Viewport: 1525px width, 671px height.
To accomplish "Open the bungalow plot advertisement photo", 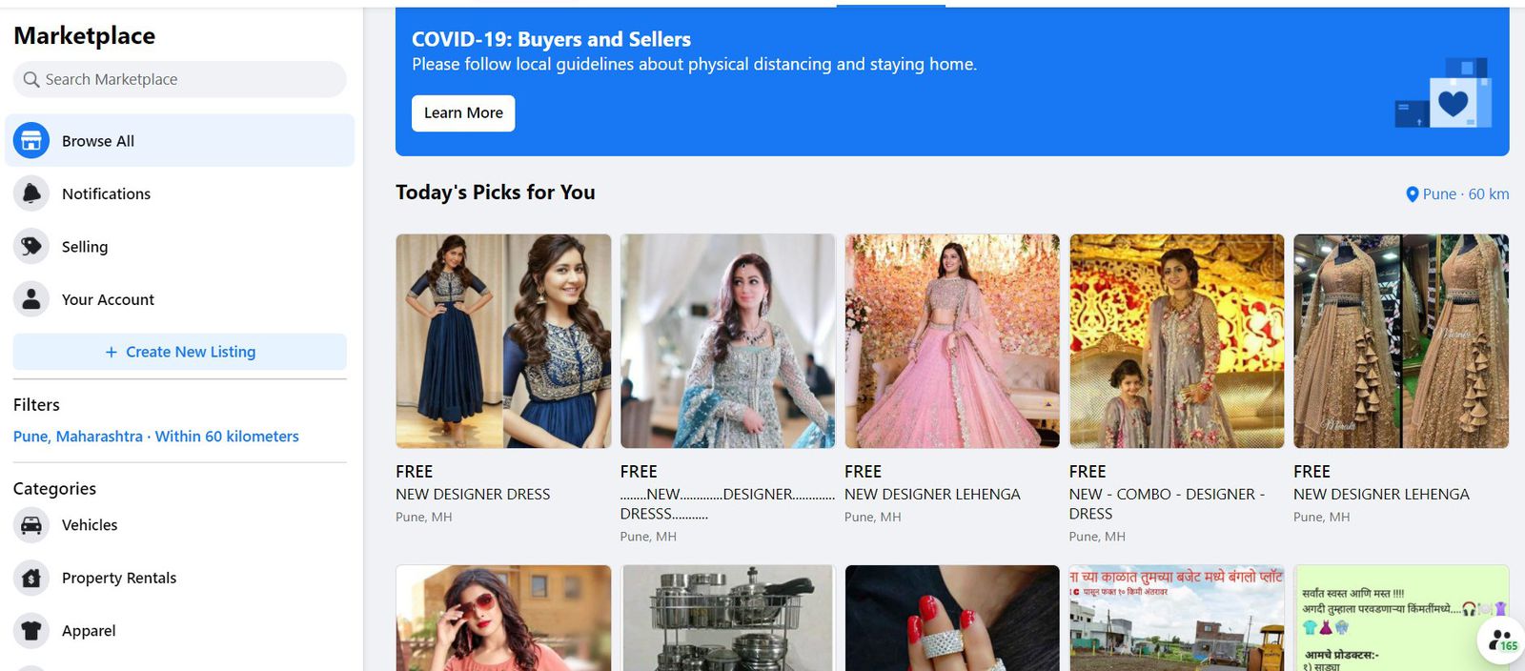I will (1177, 618).
